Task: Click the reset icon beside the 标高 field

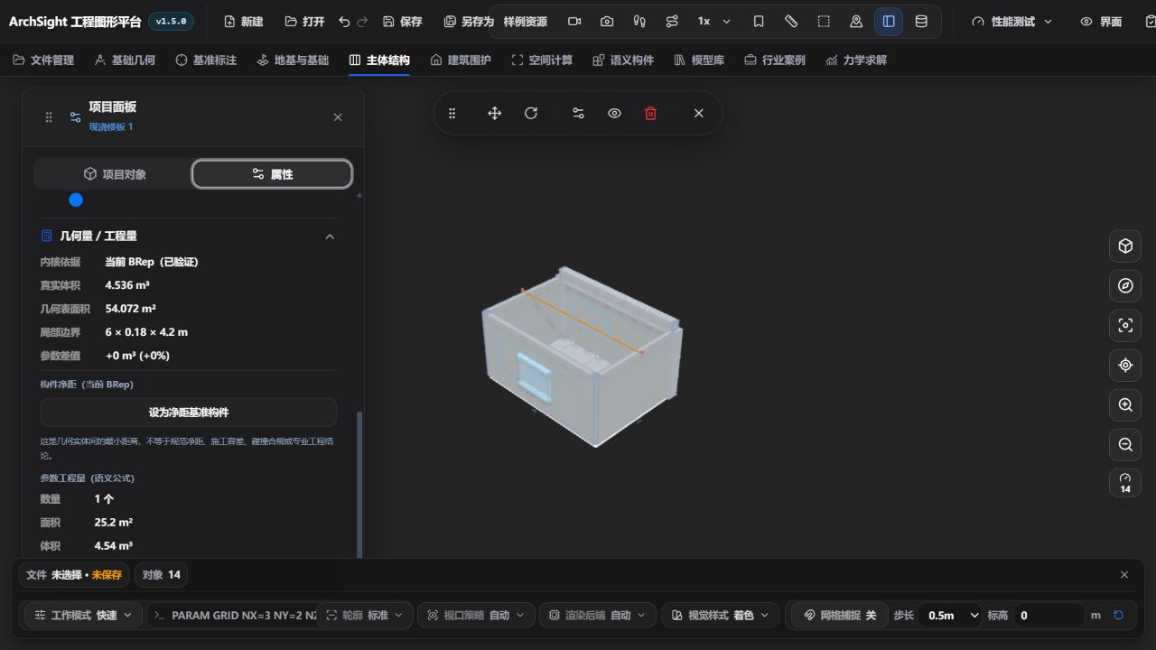Action: pos(1118,615)
